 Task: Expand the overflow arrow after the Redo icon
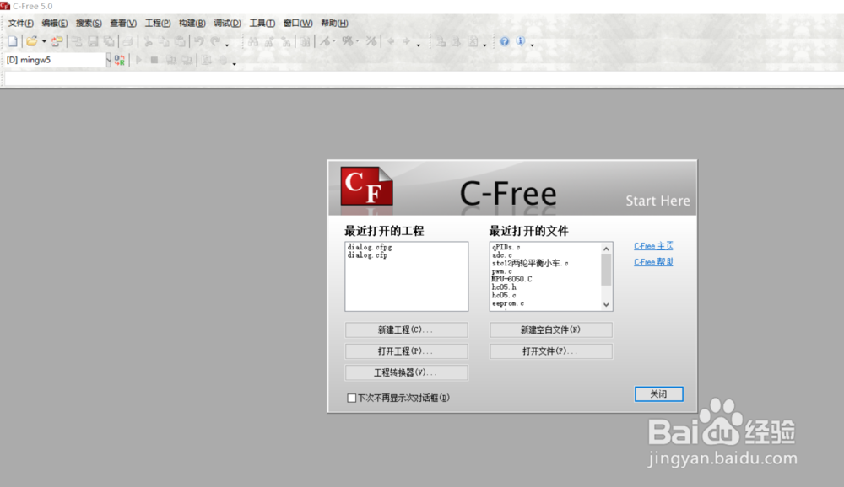(226, 45)
